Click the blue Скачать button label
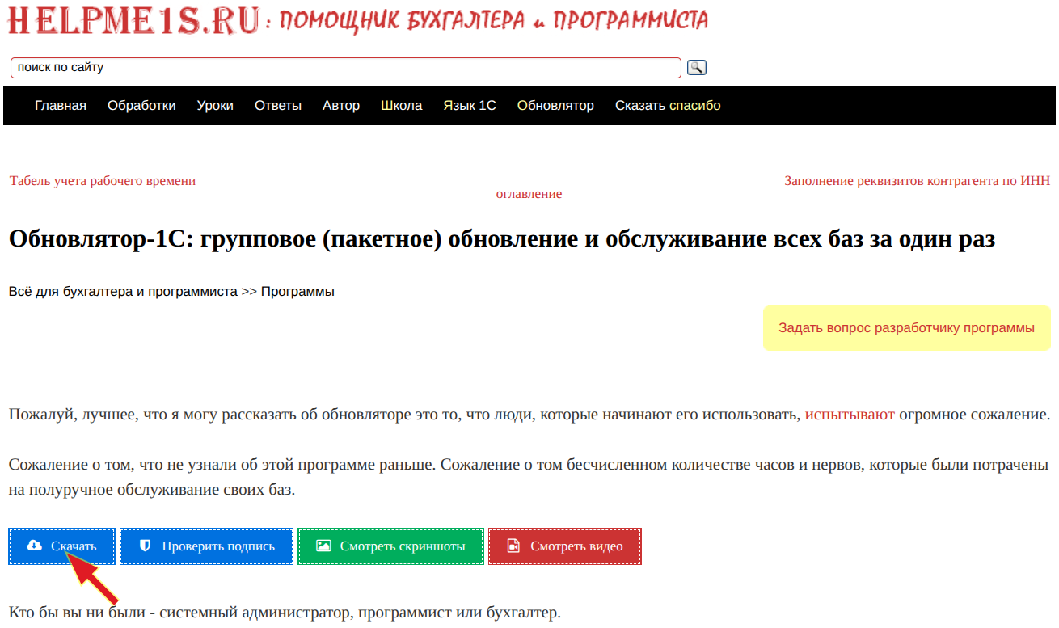 (x=74, y=546)
